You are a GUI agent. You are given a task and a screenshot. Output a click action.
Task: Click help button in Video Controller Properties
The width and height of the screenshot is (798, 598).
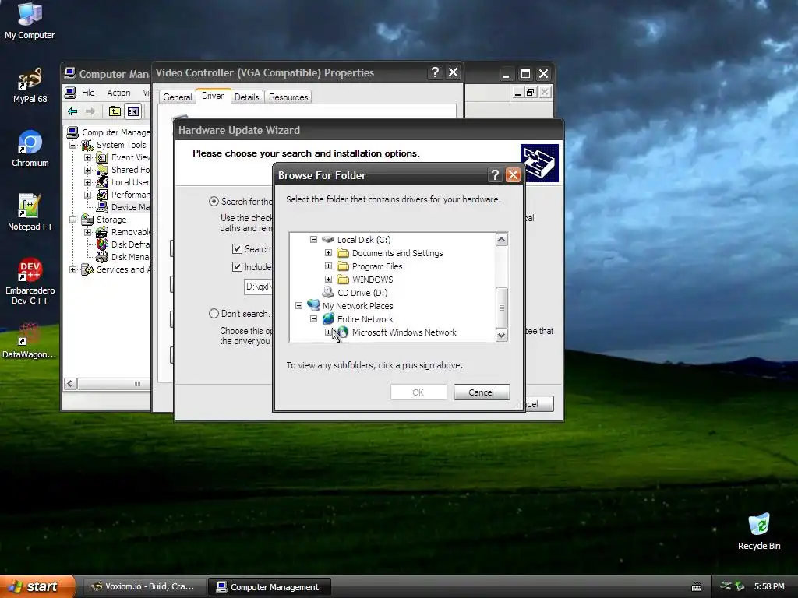pos(435,72)
